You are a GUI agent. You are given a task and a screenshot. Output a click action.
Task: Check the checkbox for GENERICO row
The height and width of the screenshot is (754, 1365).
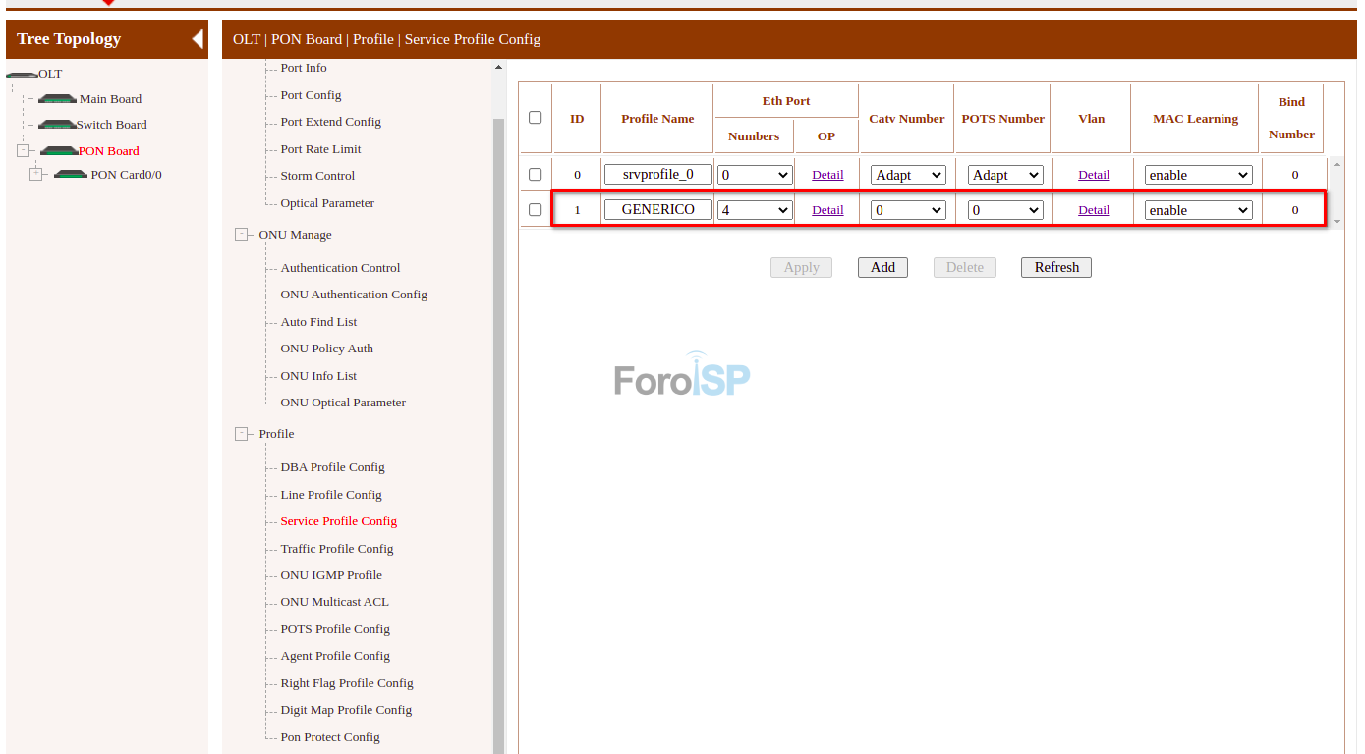click(x=535, y=209)
